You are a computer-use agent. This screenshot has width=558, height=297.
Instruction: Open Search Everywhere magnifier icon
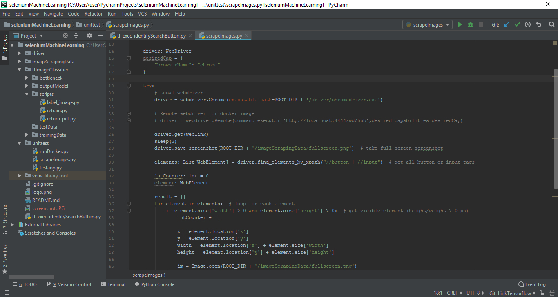[x=552, y=24]
